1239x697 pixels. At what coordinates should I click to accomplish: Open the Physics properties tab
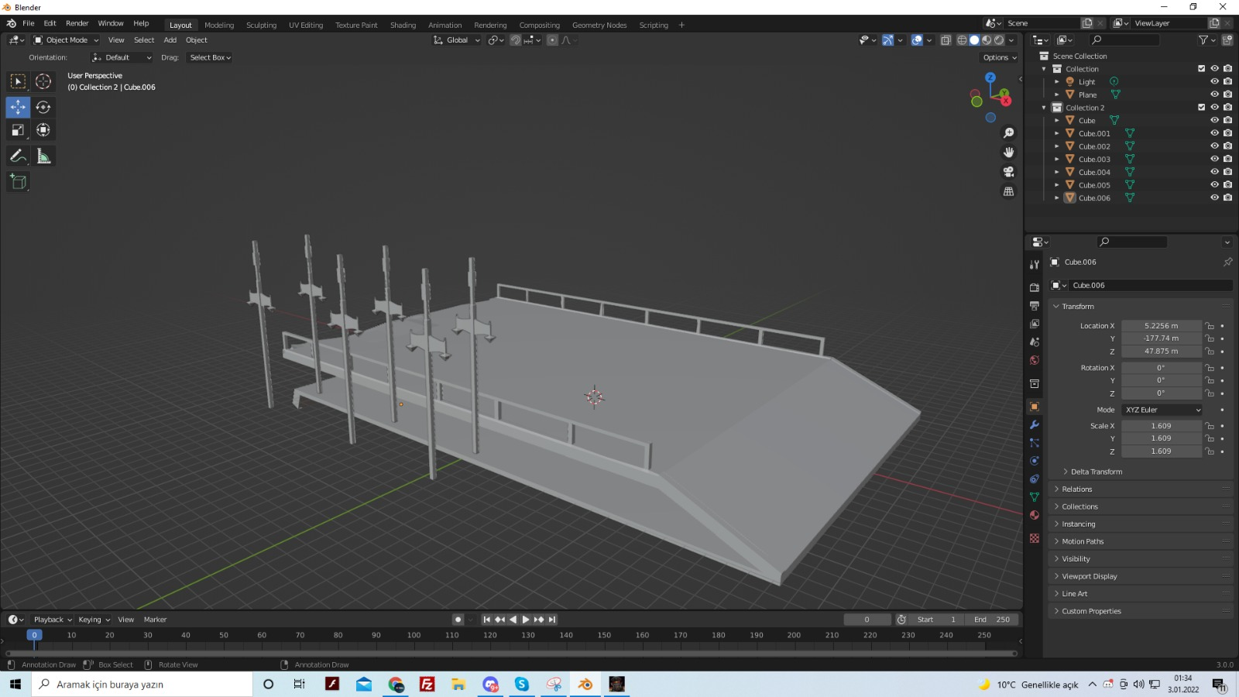1035,461
